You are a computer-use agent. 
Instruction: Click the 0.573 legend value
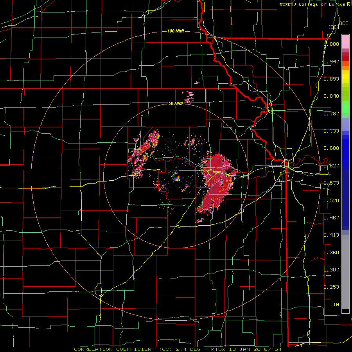[331, 183]
